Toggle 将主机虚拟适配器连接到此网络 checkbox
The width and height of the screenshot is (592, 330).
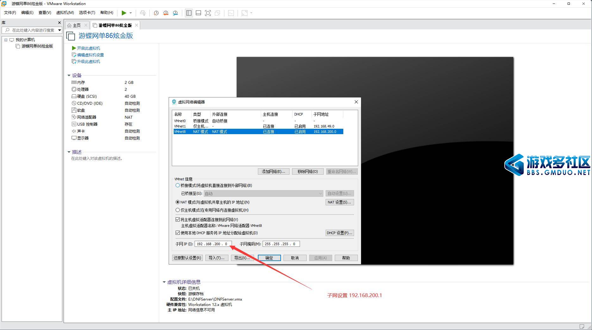click(x=178, y=219)
